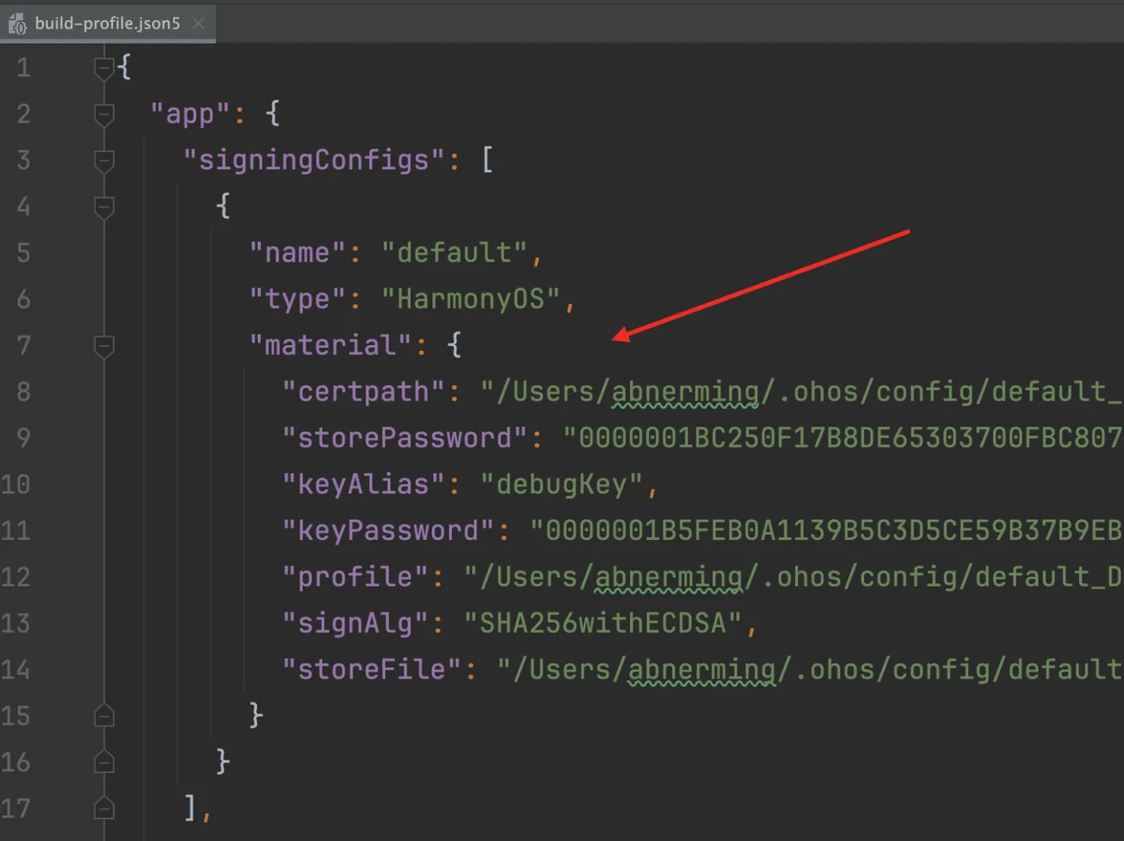The image size is (1124, 841).
Task: Fold the object starting on line 4
Action: (x=104, y=208)
